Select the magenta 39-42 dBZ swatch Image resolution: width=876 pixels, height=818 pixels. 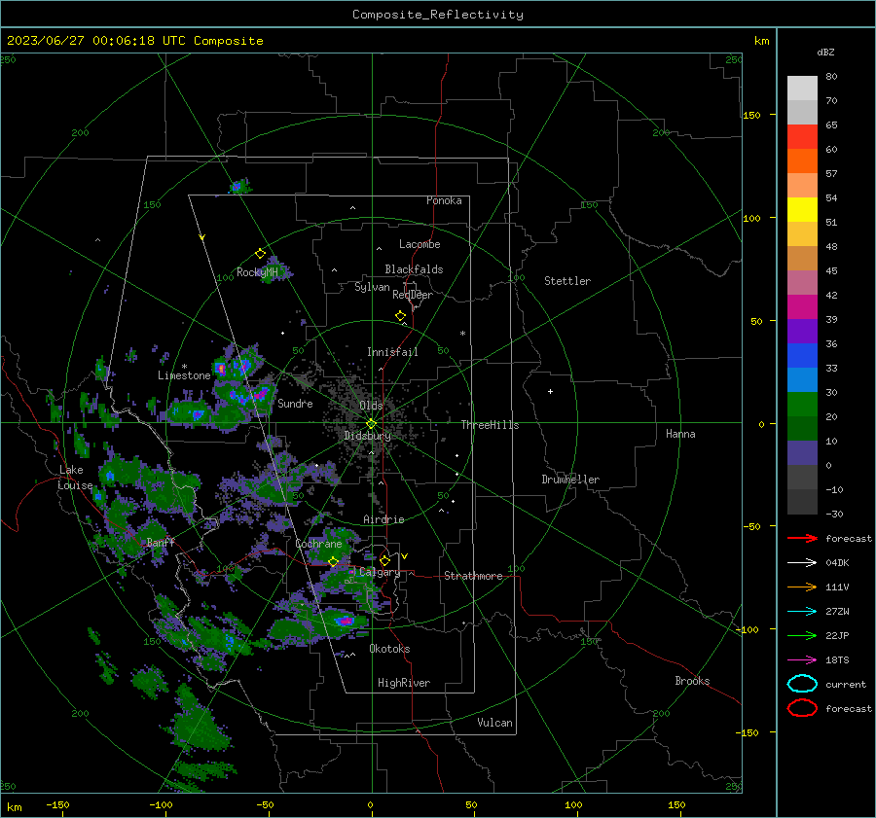pyautogui.click(x=802, y=307)
